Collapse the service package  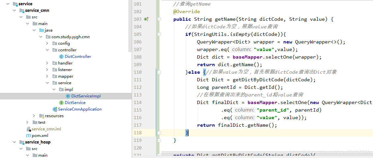[47, 83]
